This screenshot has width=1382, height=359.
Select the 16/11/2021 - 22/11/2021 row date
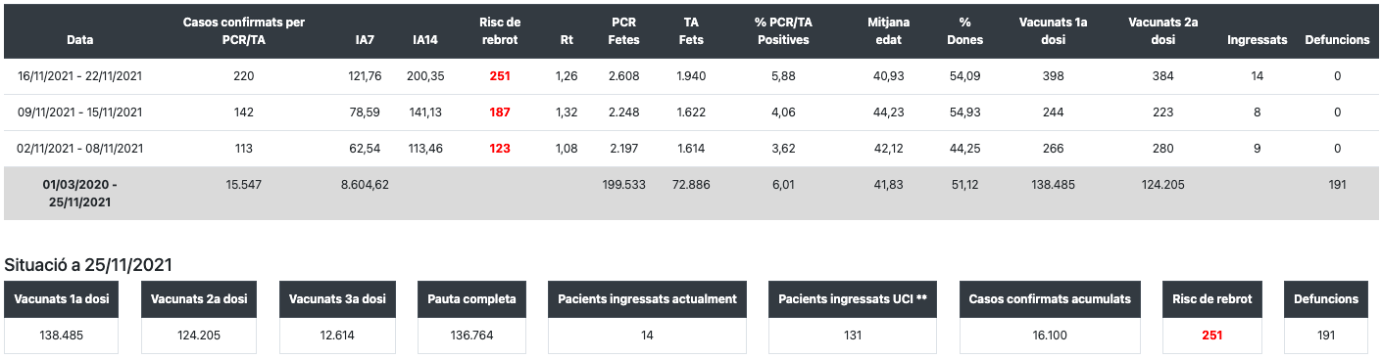point(80,76)
